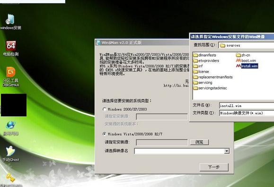Image resolution: width=274 pixels, height=187 pixels.
Task: Select the servicingstackmisc folder icon
Action: [195, 88]
